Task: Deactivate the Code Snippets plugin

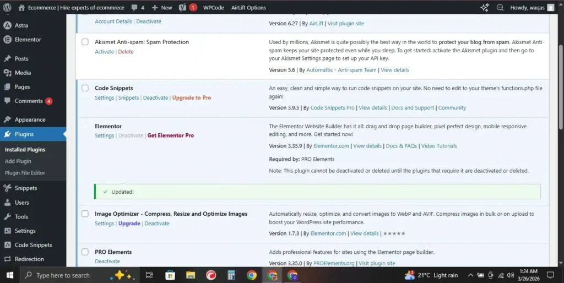Action: coord(155,97)
